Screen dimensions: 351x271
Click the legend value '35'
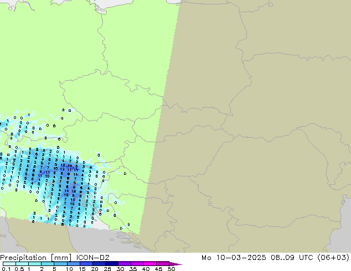coord(133,269)
